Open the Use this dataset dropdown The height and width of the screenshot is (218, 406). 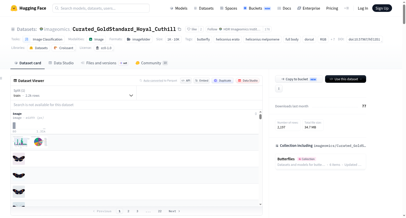[x=346, y=79]
